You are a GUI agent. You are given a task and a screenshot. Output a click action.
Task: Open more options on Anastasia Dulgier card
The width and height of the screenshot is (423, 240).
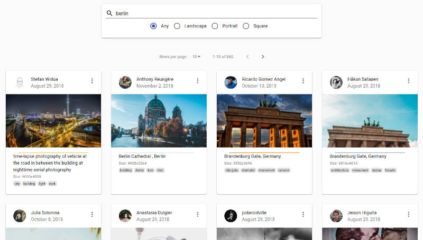pos(197,214)
